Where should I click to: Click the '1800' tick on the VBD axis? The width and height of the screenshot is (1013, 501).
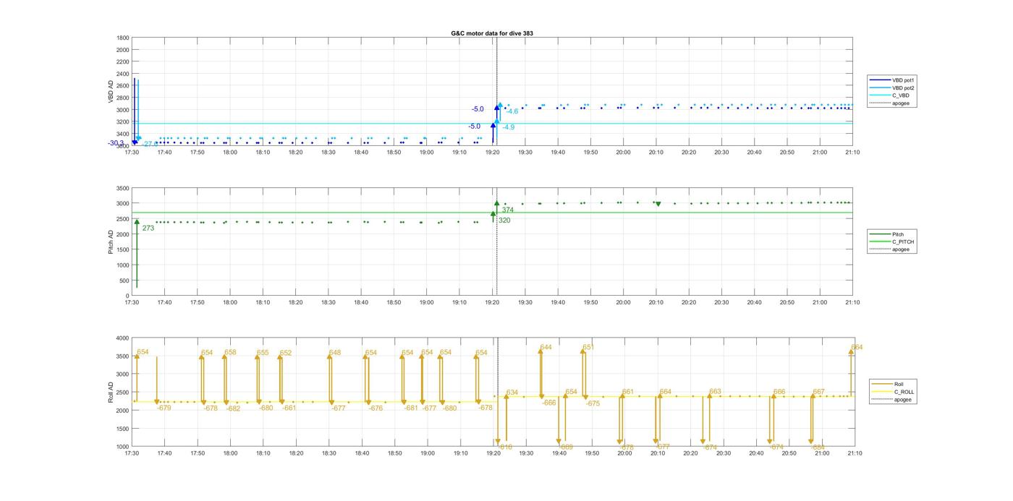coord(123,38)
